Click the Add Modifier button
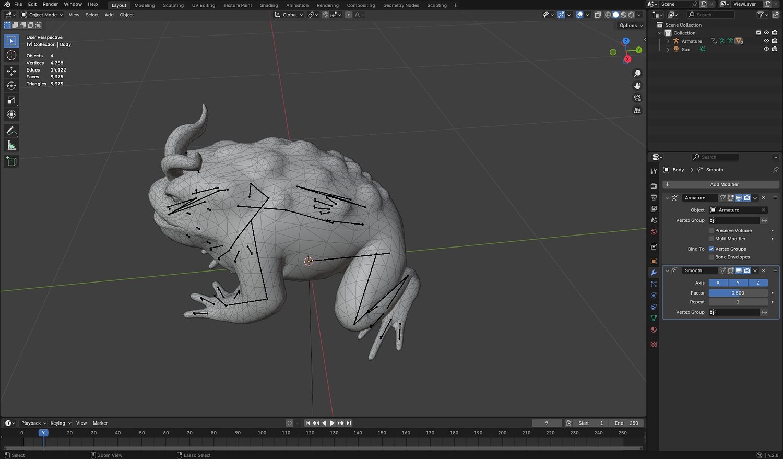The height and width of the screenshot is (459, 783). pyautogui.click(x=721, y=184)
